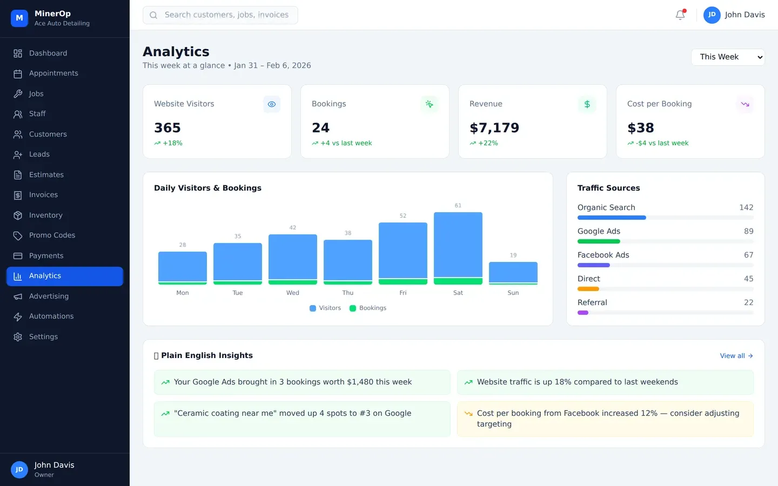Click the notification bell icon

tap(680, 15)
